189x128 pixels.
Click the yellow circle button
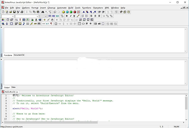pos(63,12)
